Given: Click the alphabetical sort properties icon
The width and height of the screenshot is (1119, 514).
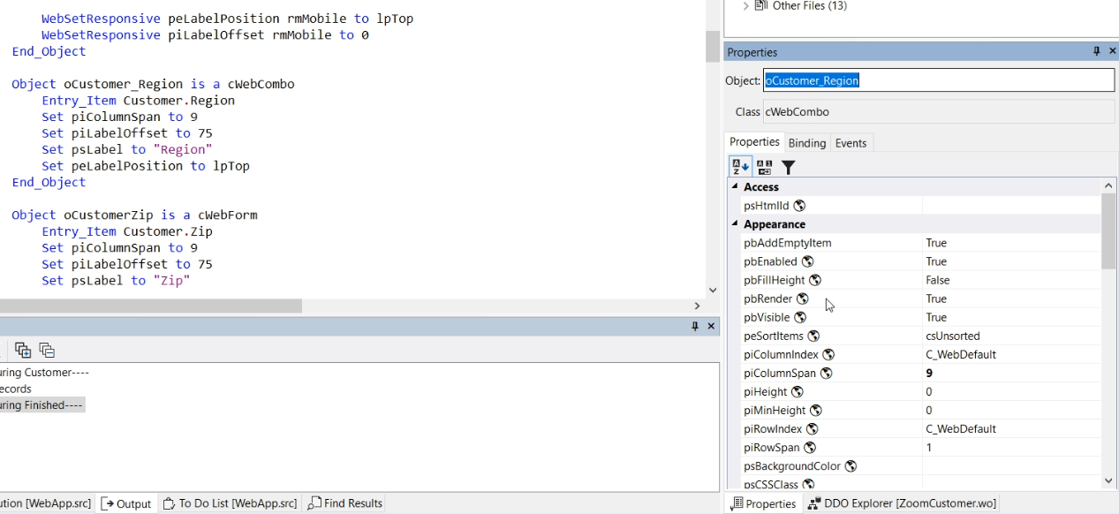Looking at the screenshot, I should (x=740, y=167).
